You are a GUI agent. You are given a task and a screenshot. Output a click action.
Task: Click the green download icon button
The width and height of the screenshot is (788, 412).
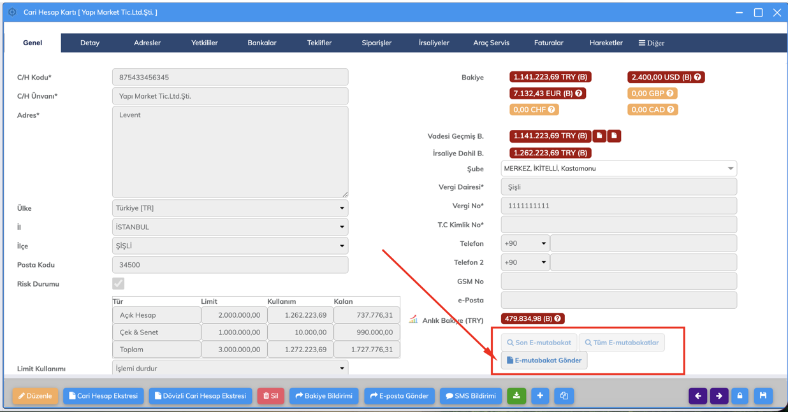pyautogui.click(x=516, y=396)
